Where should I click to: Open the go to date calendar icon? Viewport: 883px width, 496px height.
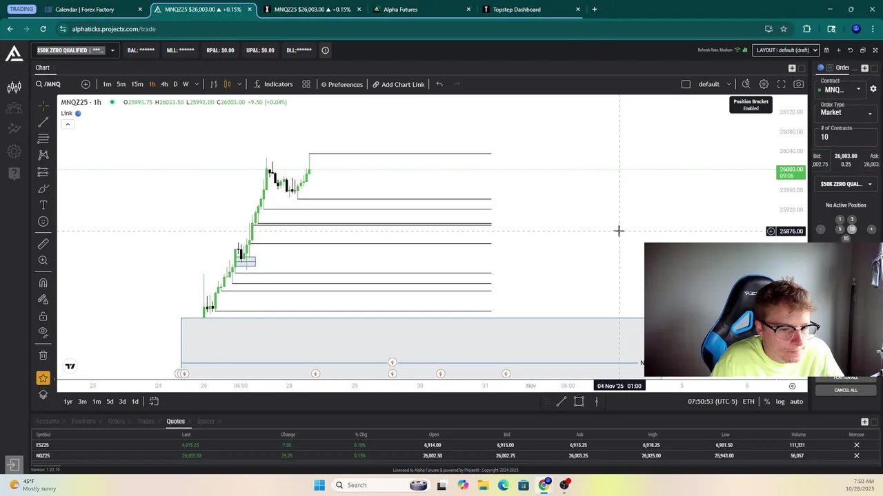pyautogui.click(x=154, y=402)
